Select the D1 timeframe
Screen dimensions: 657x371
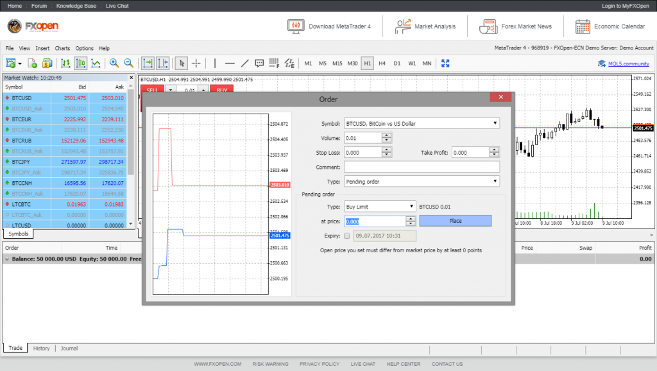[x=397, y=64]
